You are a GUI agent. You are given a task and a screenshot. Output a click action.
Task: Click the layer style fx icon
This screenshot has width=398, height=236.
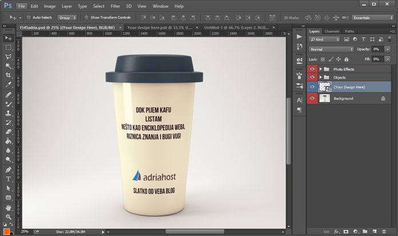click(x=336, y=231)
